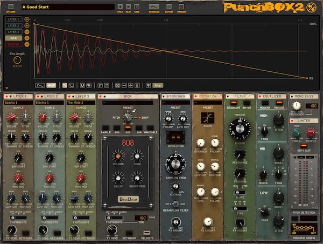Toggle the pitch Snap LED
This screenshot has height=244, width=323.
coord(139,118)
